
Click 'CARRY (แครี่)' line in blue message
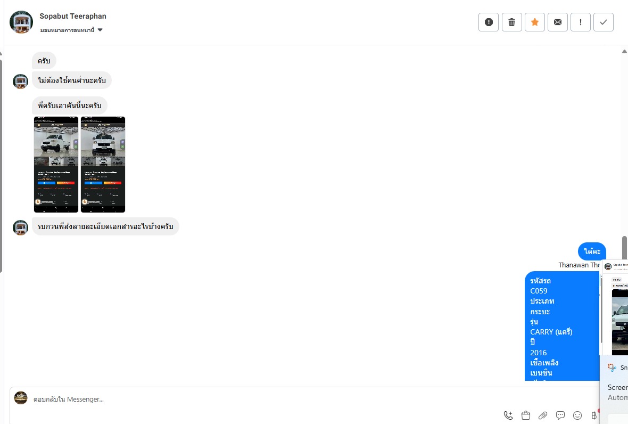click(x=551, y=332)
